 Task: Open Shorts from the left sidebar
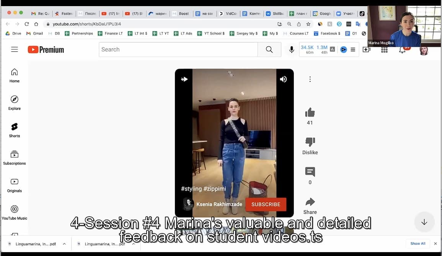(x=15, y=130)
